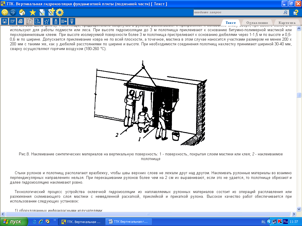Image resolution: width=302 pixels, height=226 pixels.
Task: Click the vertical scrollbar down arrow
Action: 299,209
